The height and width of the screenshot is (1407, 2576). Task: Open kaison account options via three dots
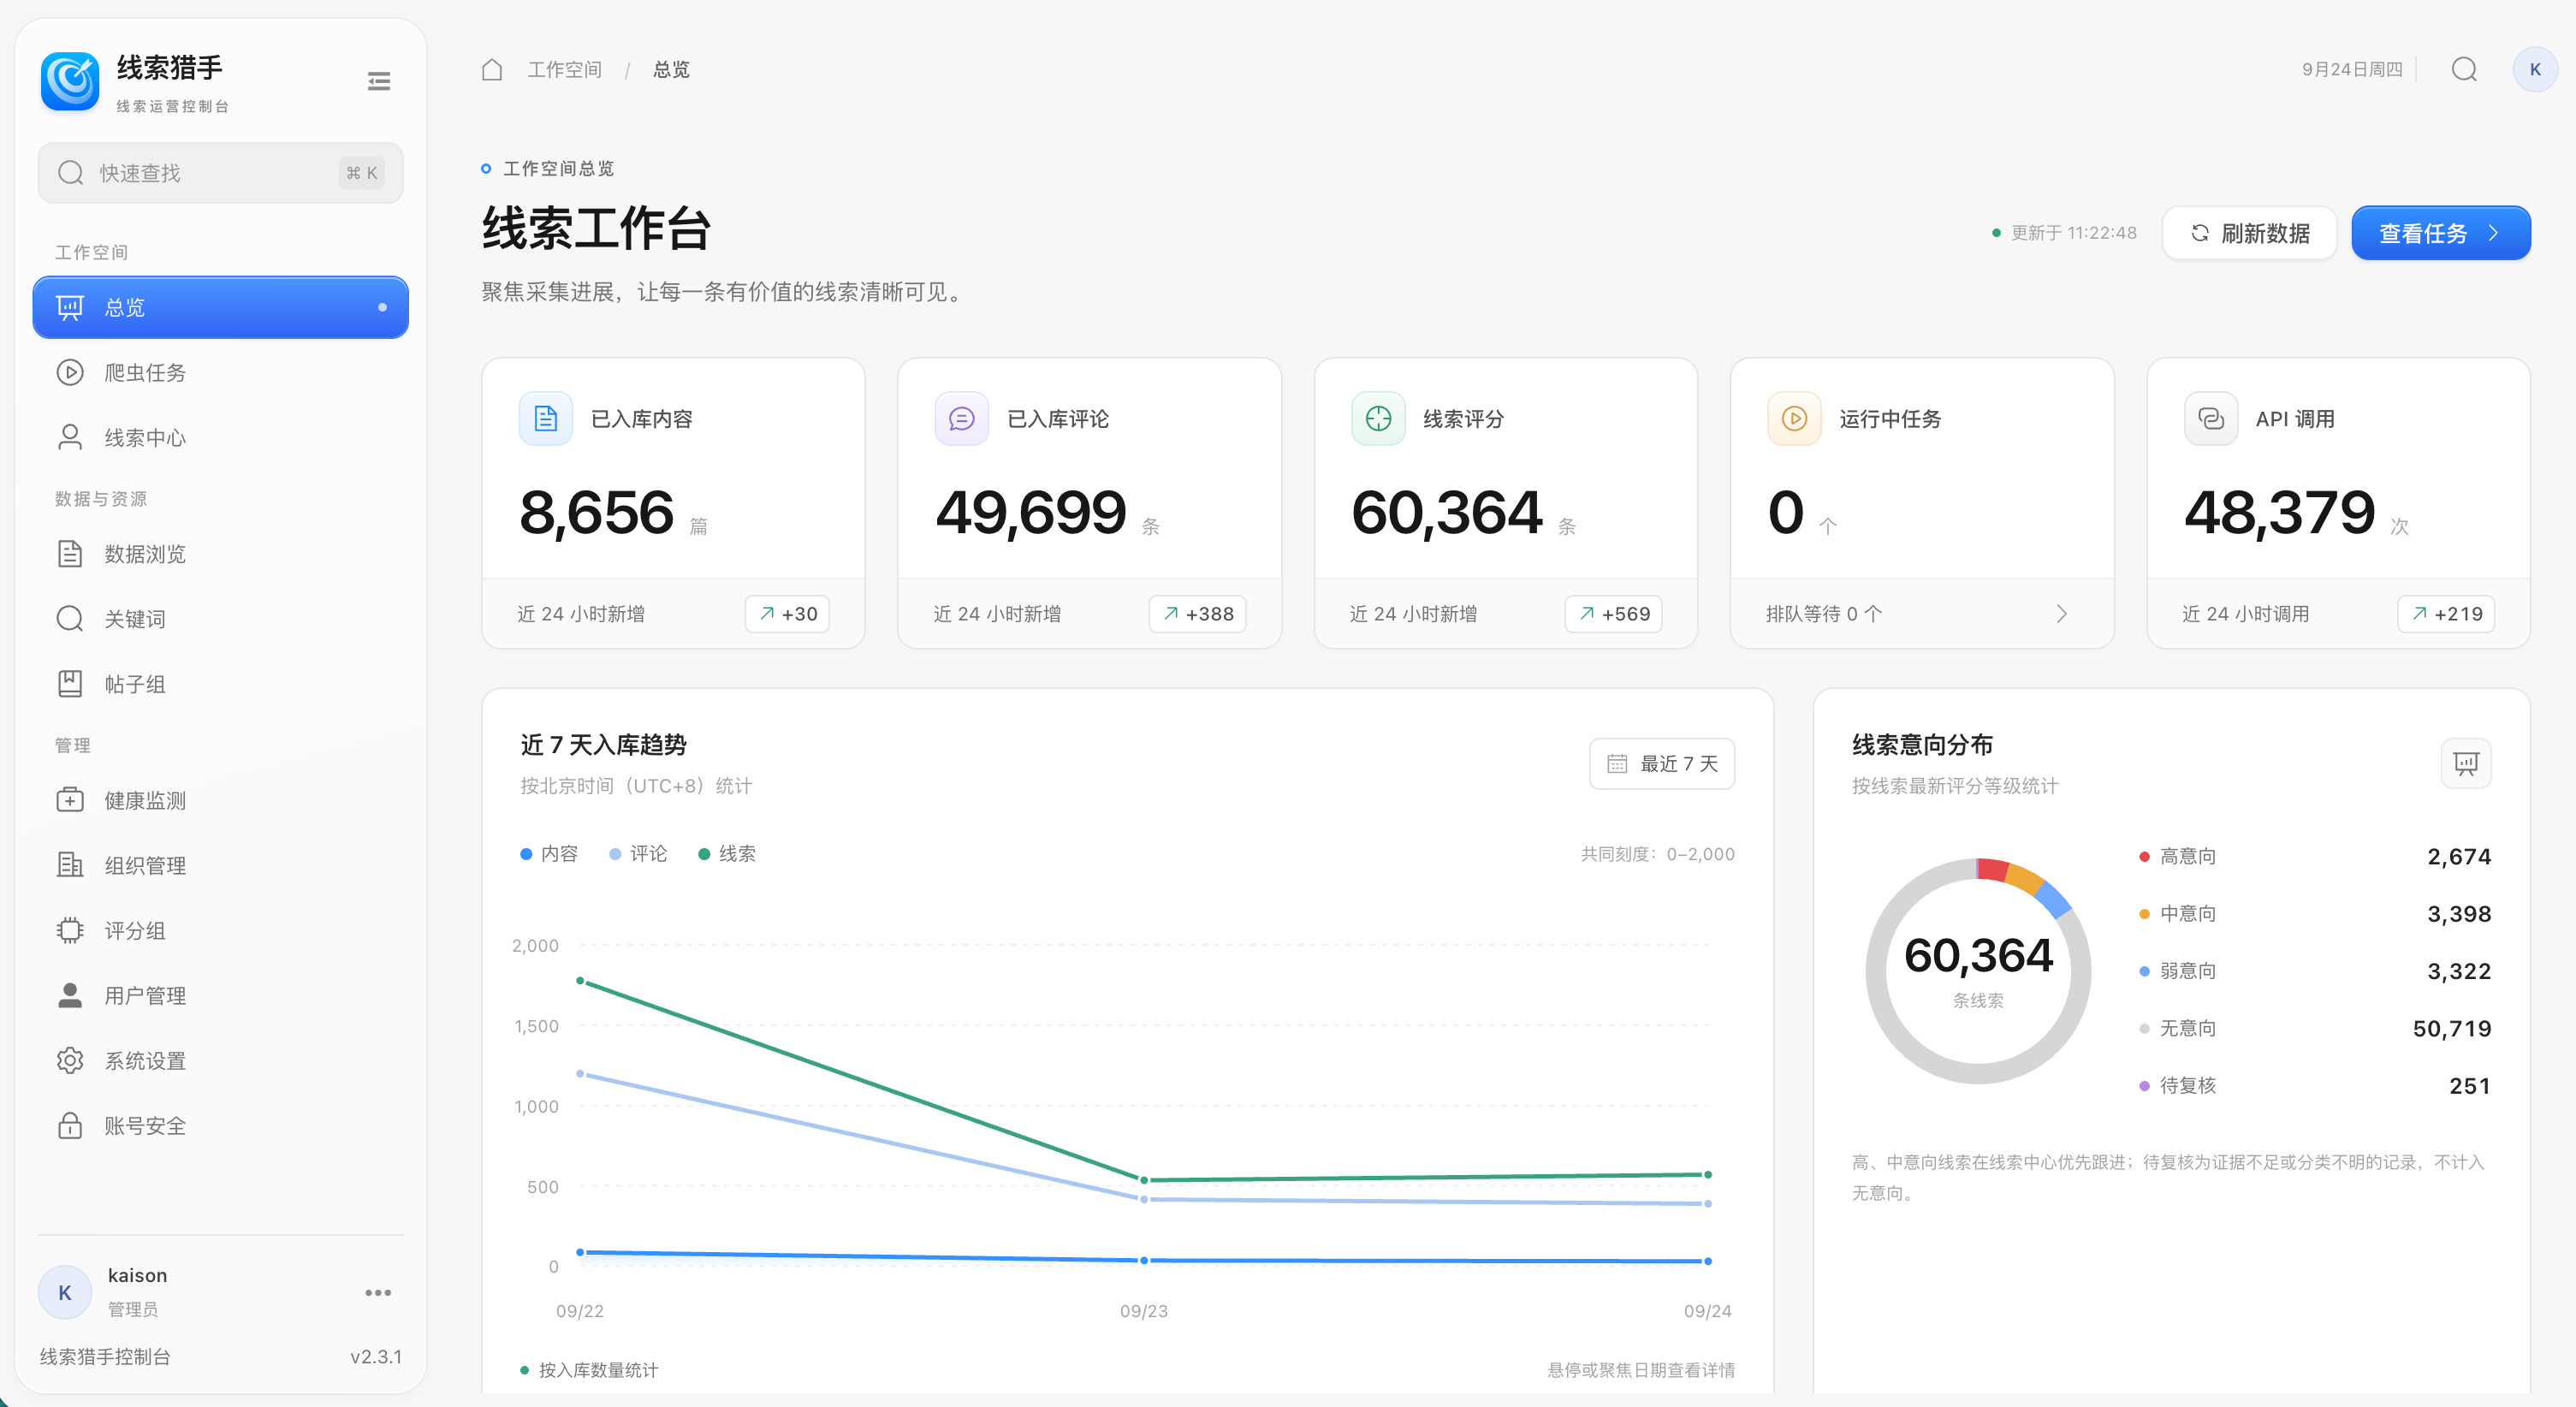pyautogui.click(x=378, y=1292)
